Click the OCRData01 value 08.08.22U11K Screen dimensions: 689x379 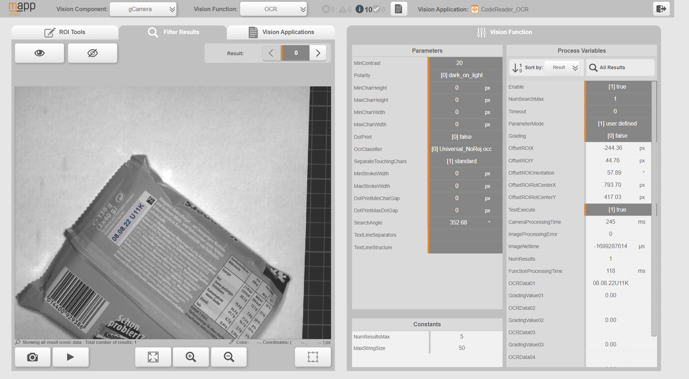[610, 283]
